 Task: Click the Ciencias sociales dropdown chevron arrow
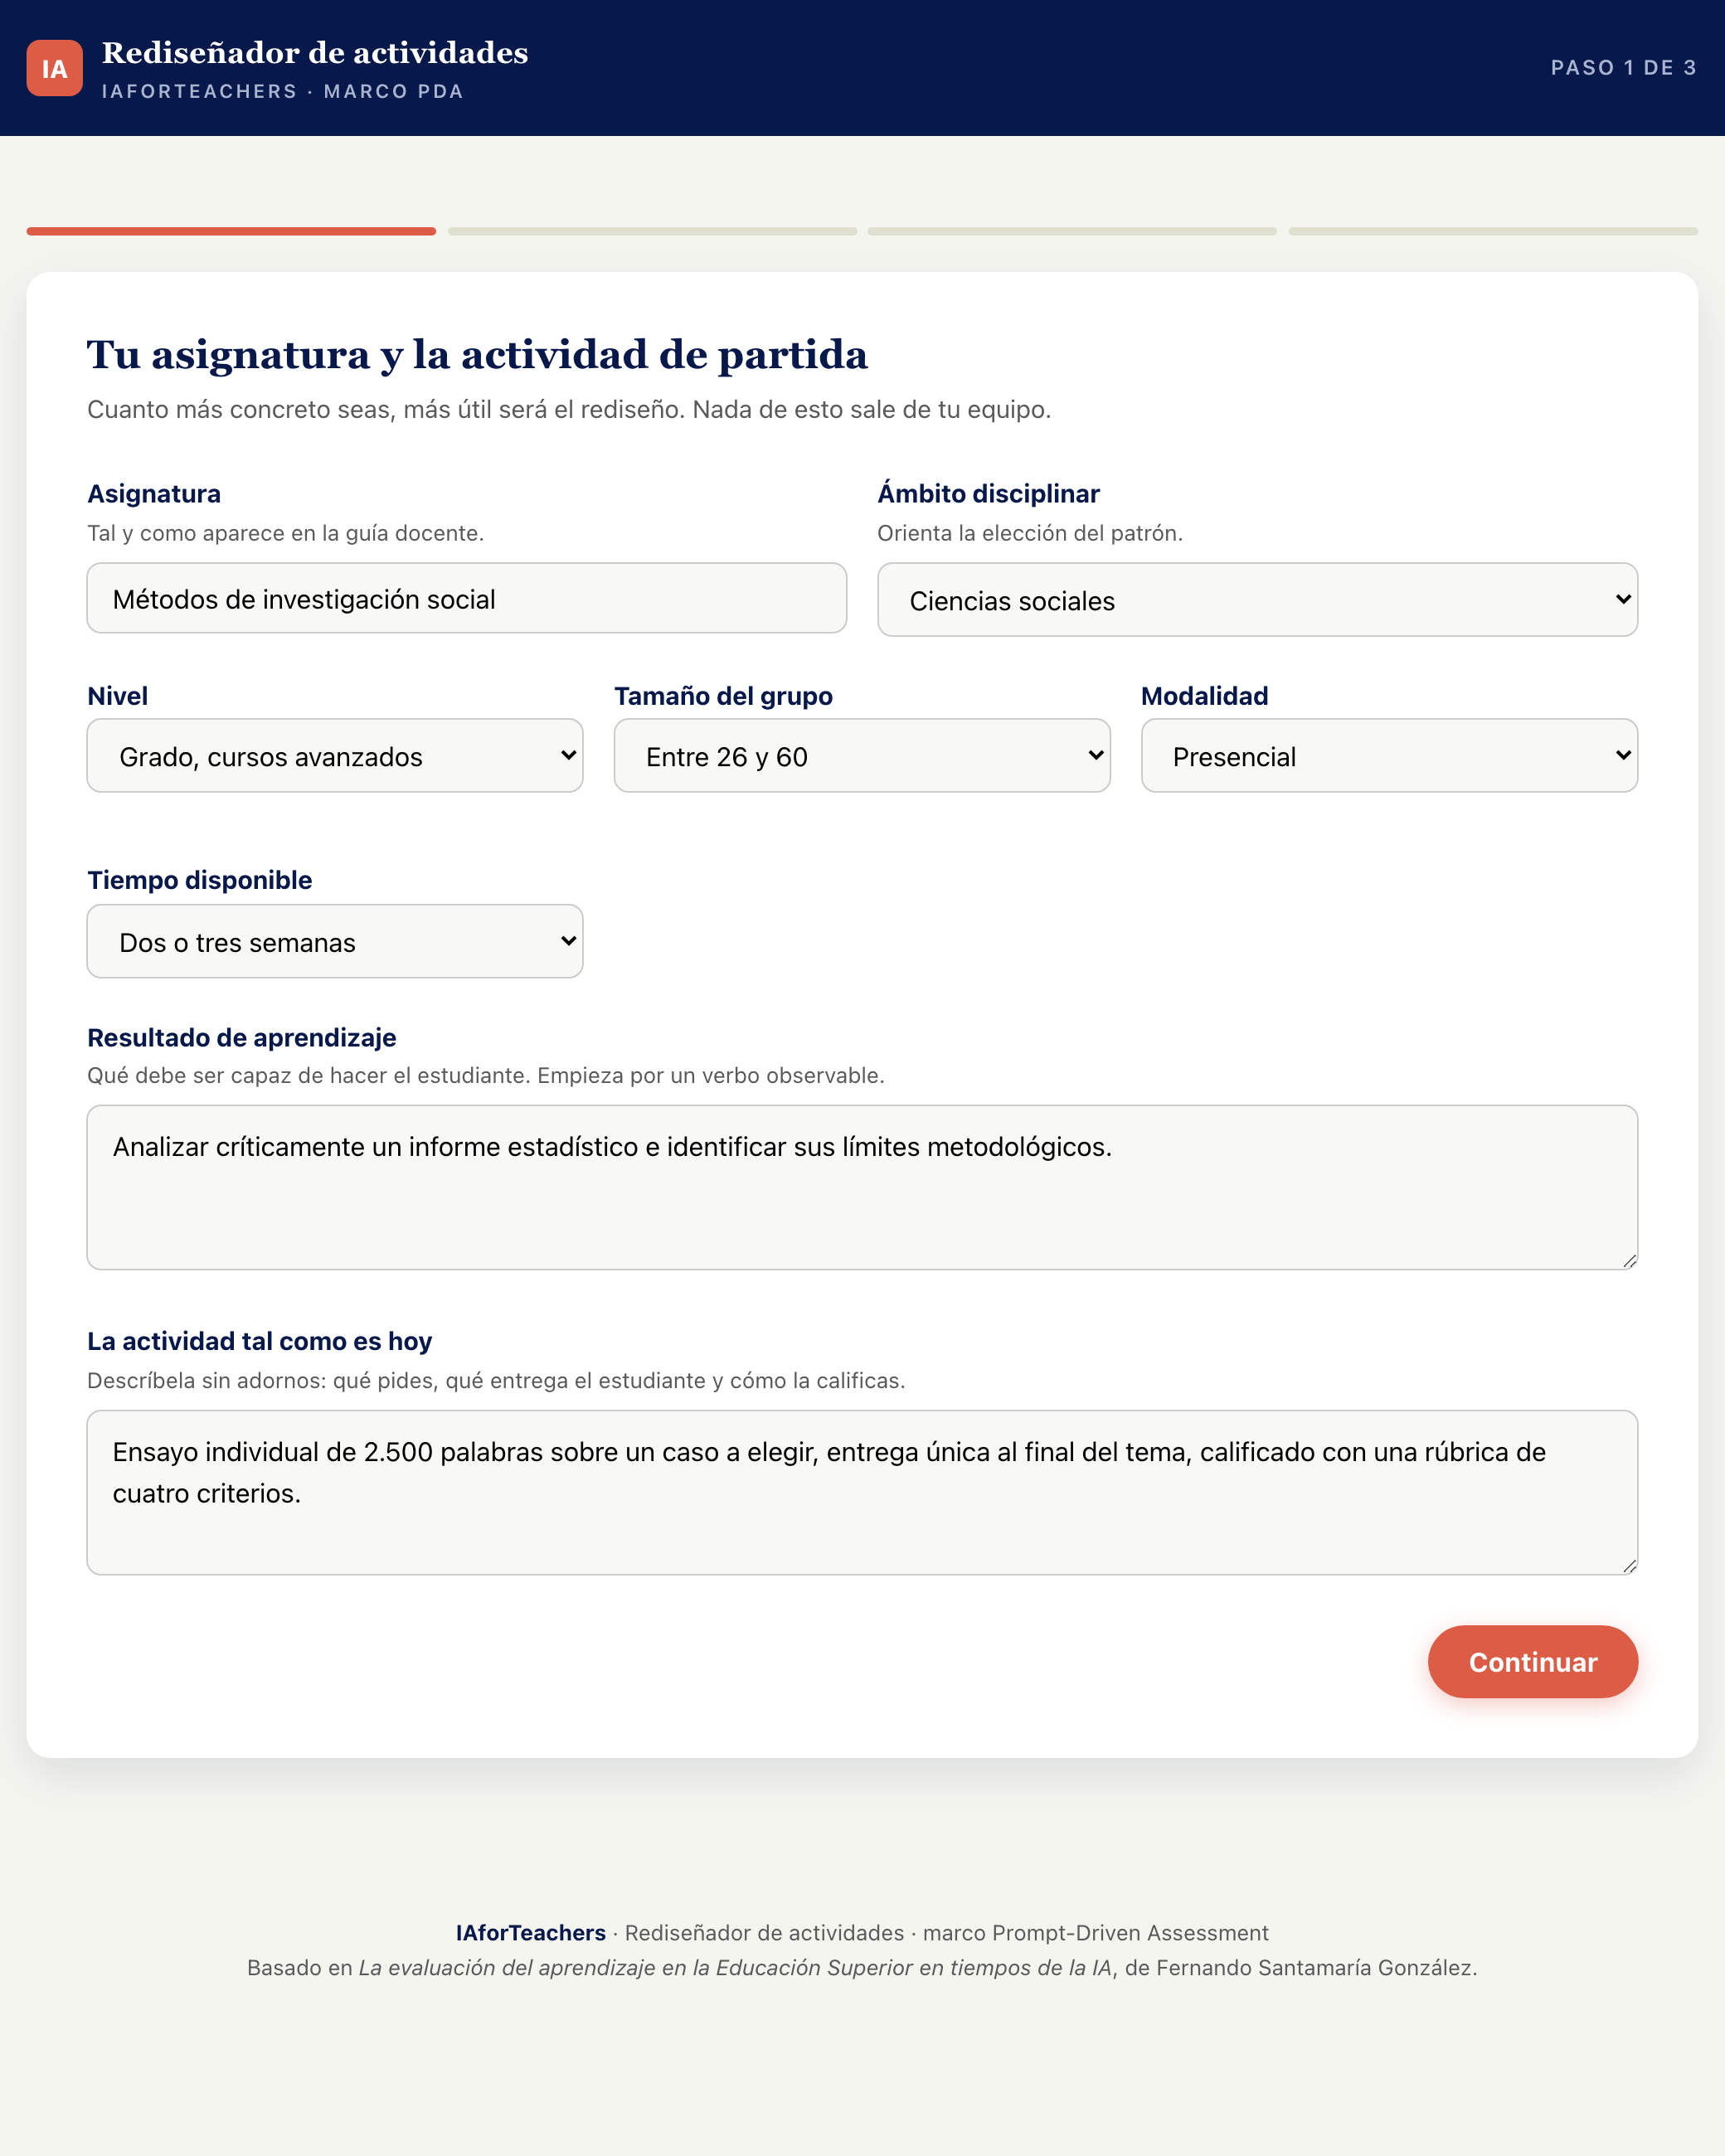(1623, 599)
